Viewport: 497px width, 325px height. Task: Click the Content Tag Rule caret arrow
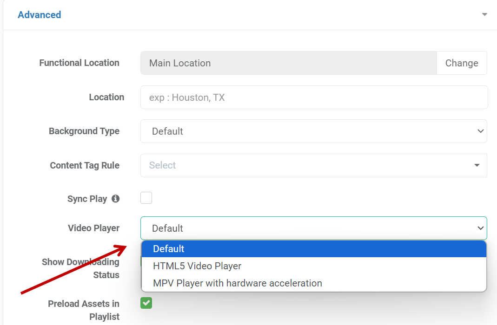pos(477,165)
